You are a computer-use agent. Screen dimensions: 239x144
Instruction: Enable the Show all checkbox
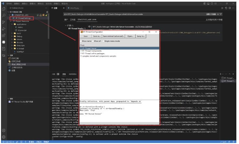(x=93, y=41)
